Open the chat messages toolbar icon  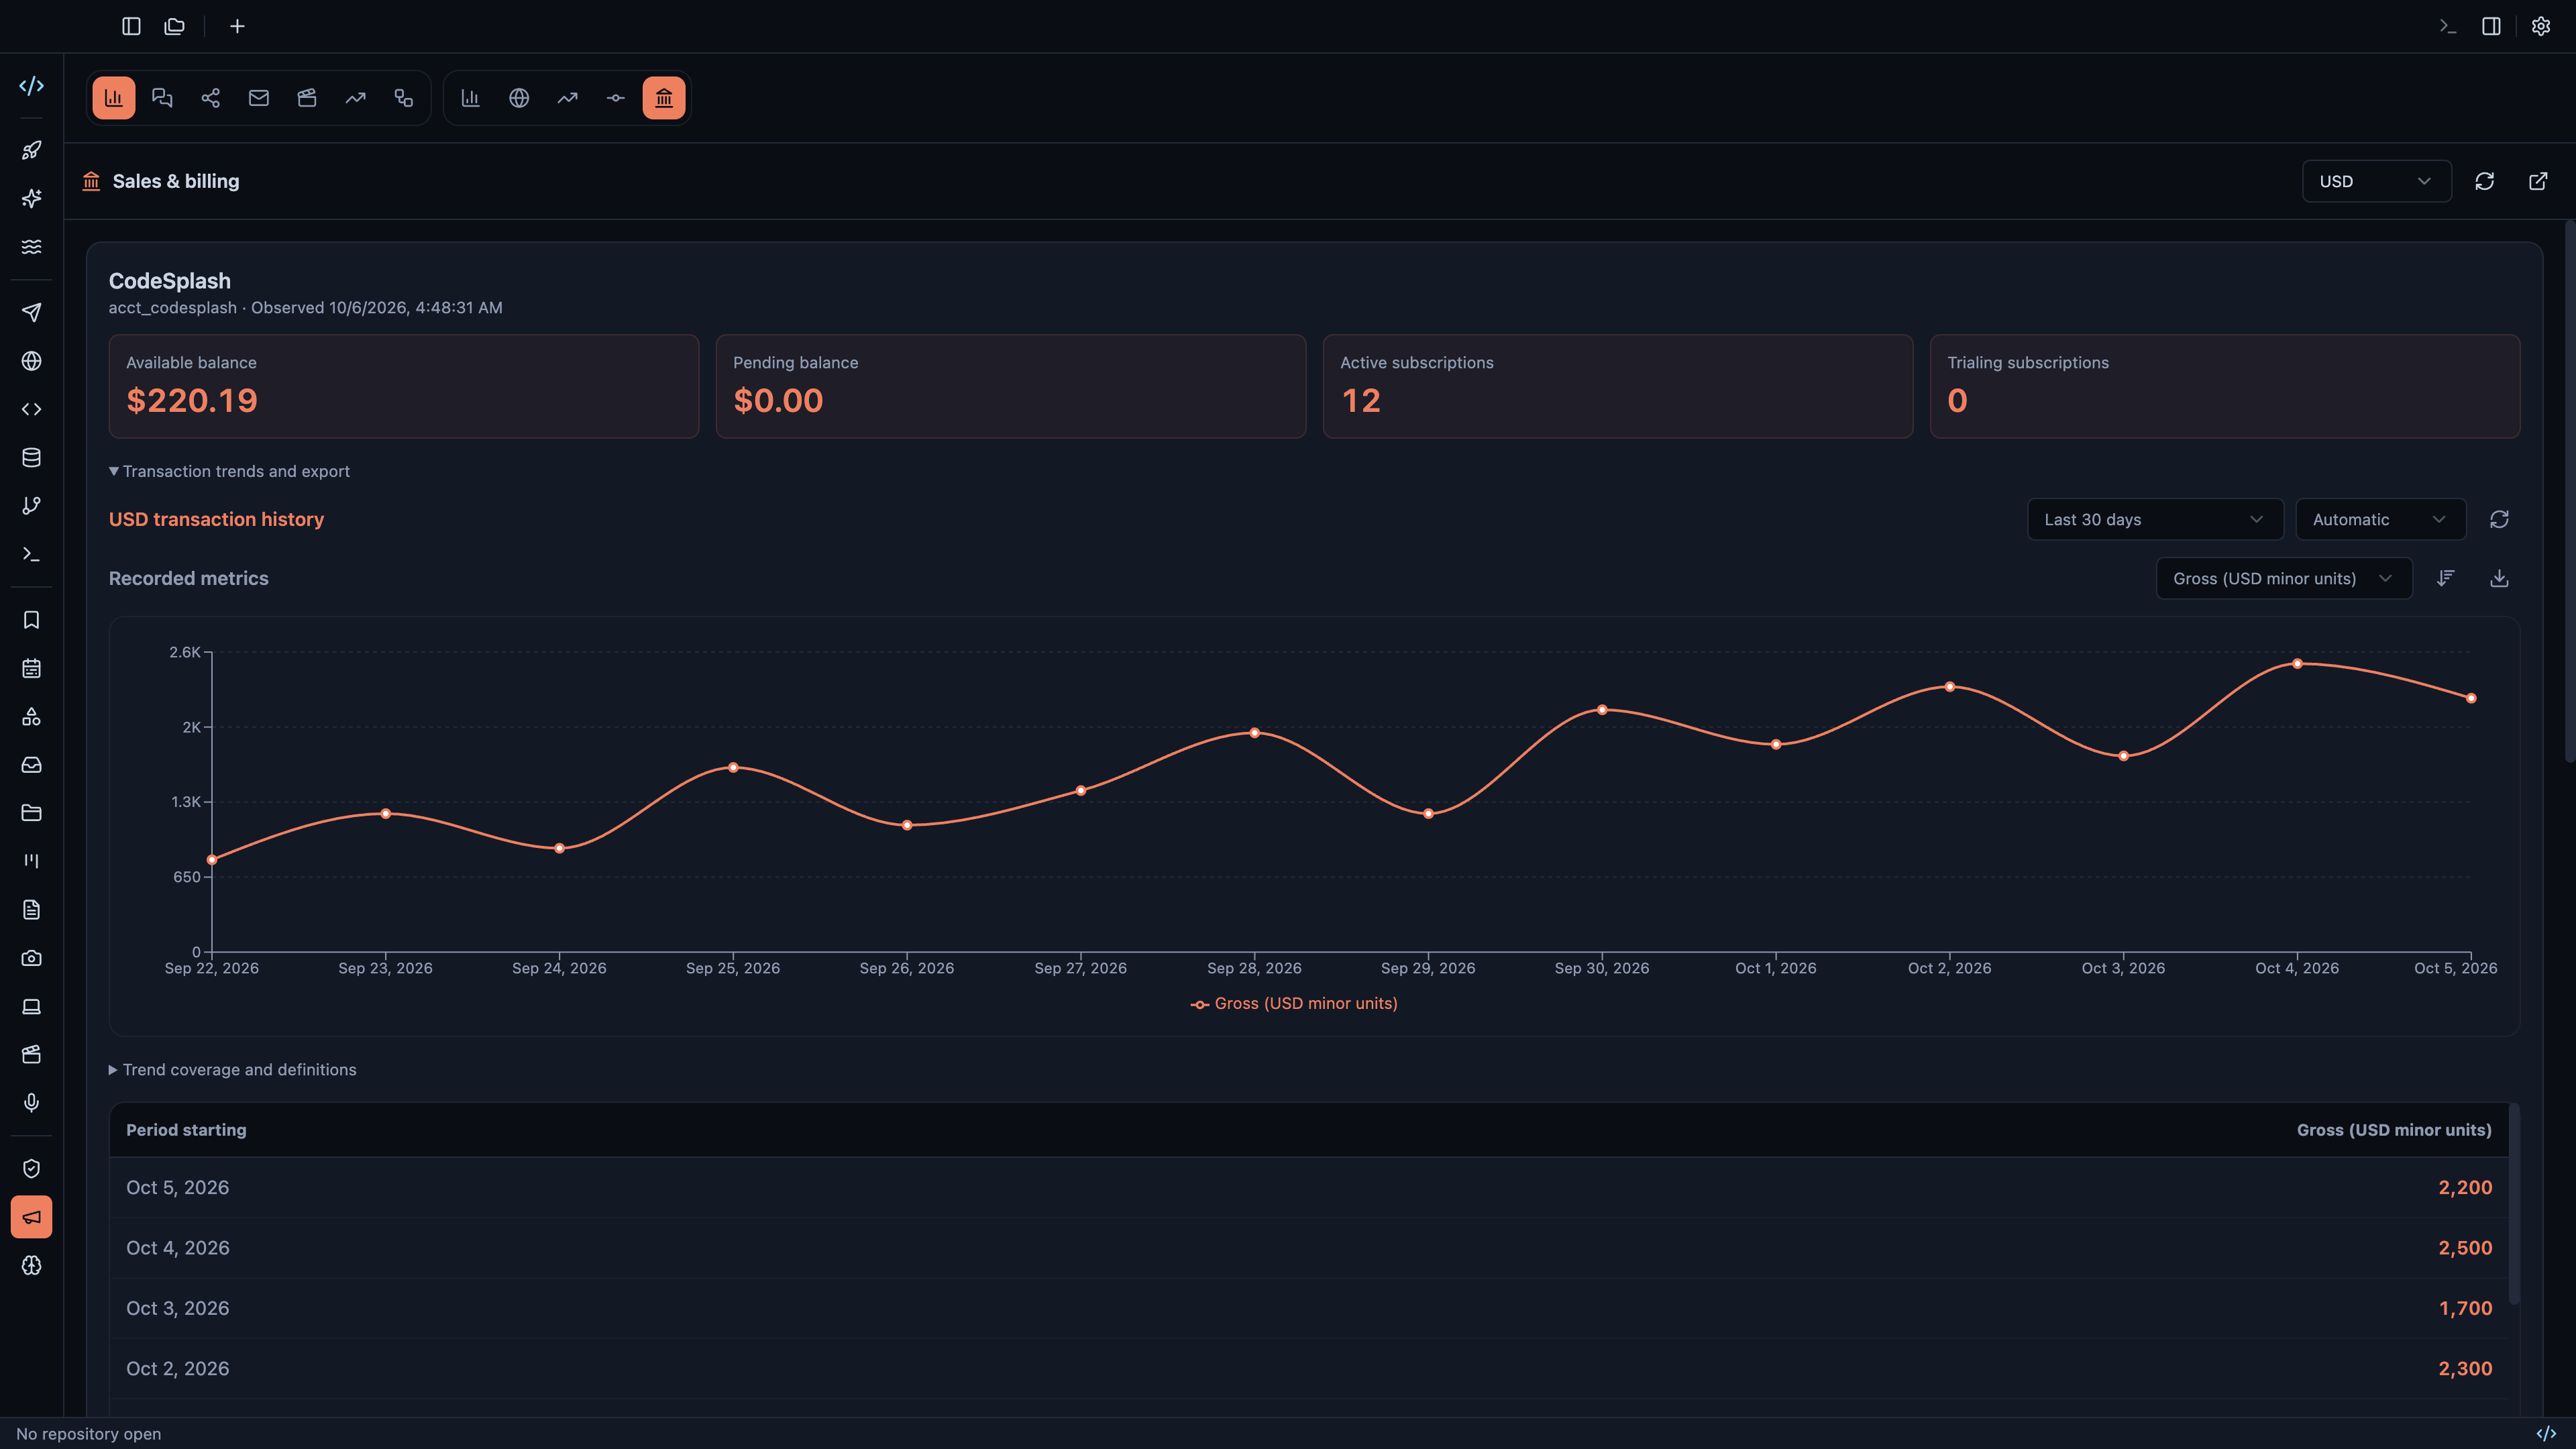pos(162,98)
